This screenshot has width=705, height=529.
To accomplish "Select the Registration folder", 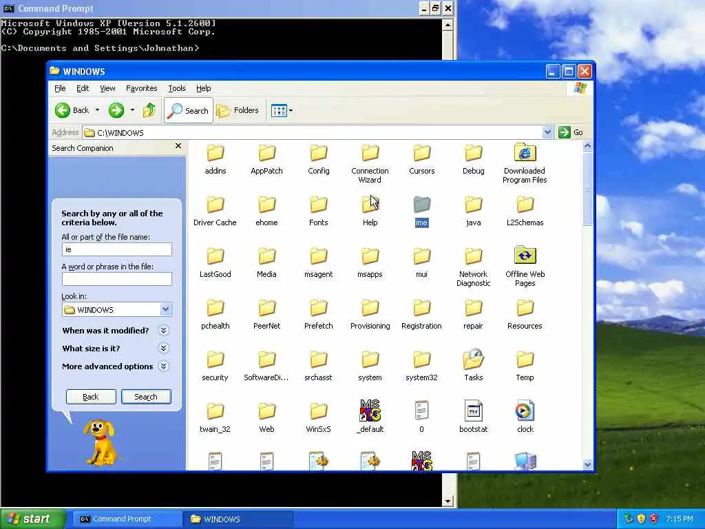I will [x=422, y=314].
